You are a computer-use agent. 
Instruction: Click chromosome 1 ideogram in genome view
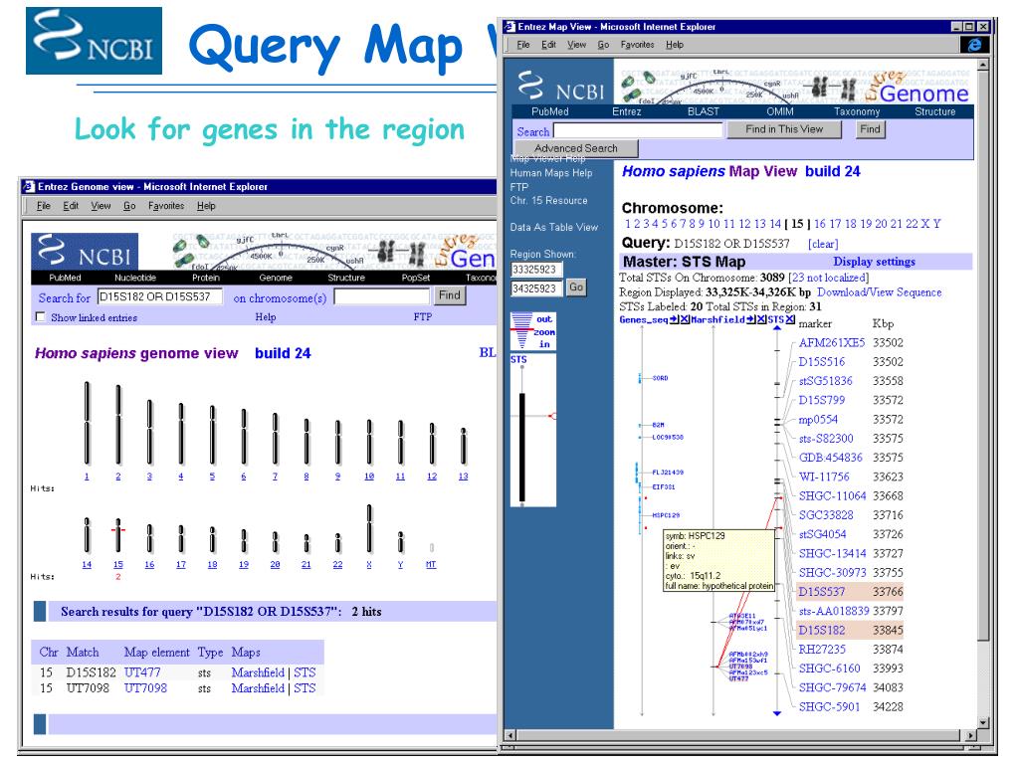click(87, 423)
